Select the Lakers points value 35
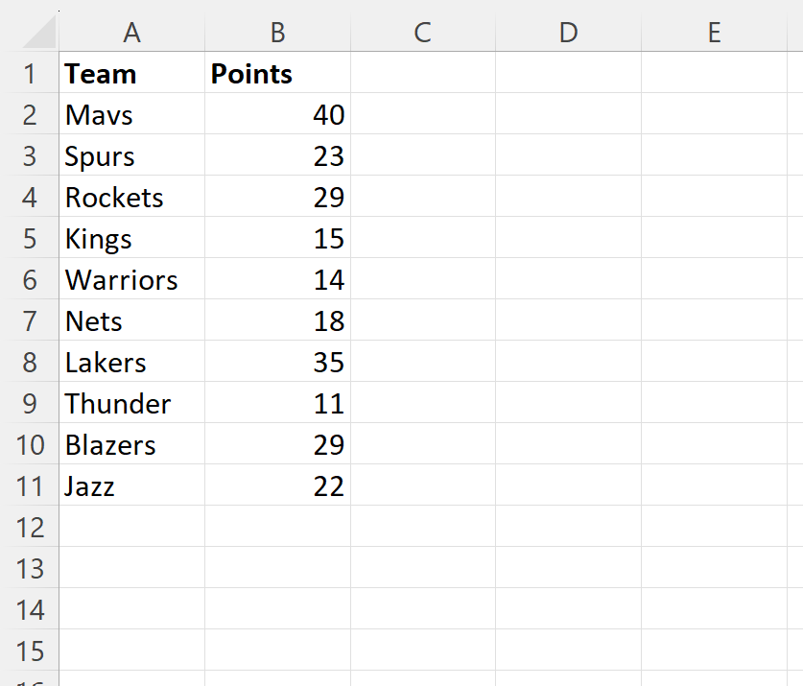 pyautogui.click(x=277, y=362)
